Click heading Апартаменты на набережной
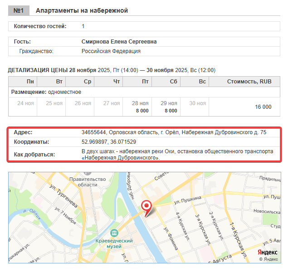The image size is (288, 272). [x=82, y=10]
